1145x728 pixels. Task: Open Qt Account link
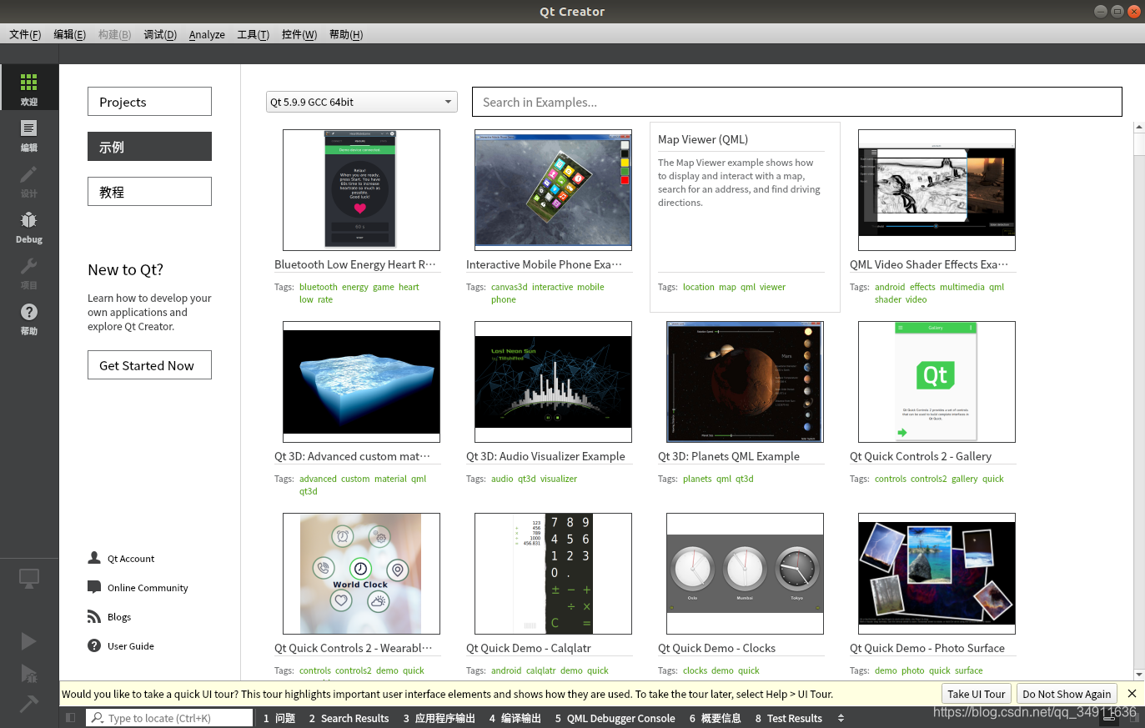[x=121, y=559]
